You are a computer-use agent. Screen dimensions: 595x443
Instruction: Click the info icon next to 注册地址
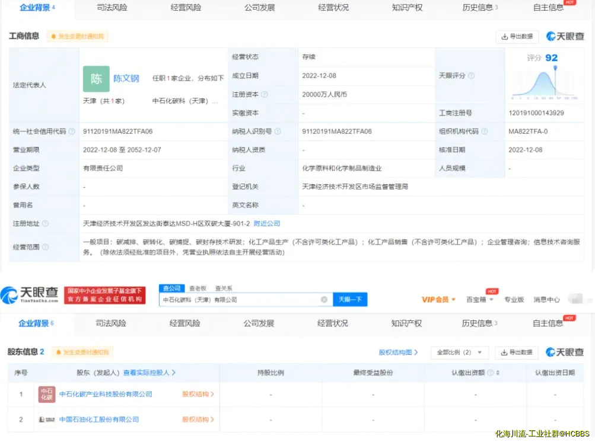pos(45,223)
